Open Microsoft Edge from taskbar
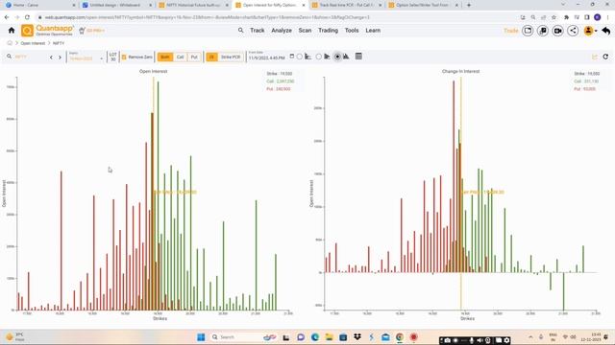The width and height of the screenshot is (615, 345). tap(315, 337)
